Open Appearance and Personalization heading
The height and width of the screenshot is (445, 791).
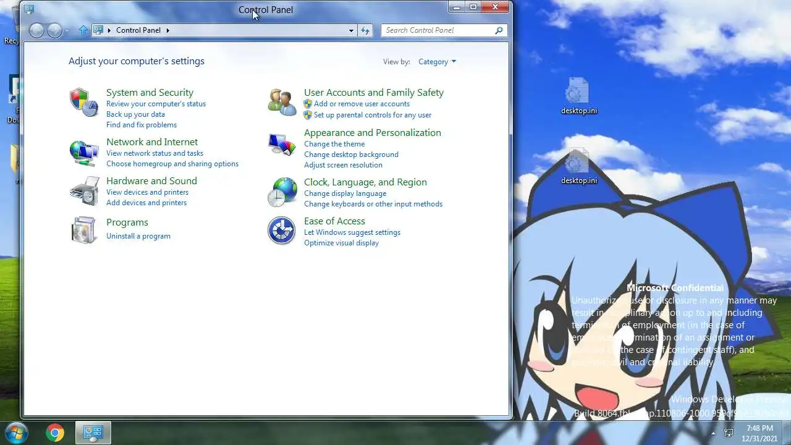coord(373,133)
